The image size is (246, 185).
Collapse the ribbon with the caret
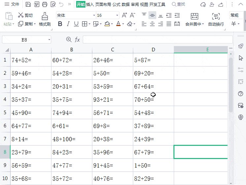(241, 4)
